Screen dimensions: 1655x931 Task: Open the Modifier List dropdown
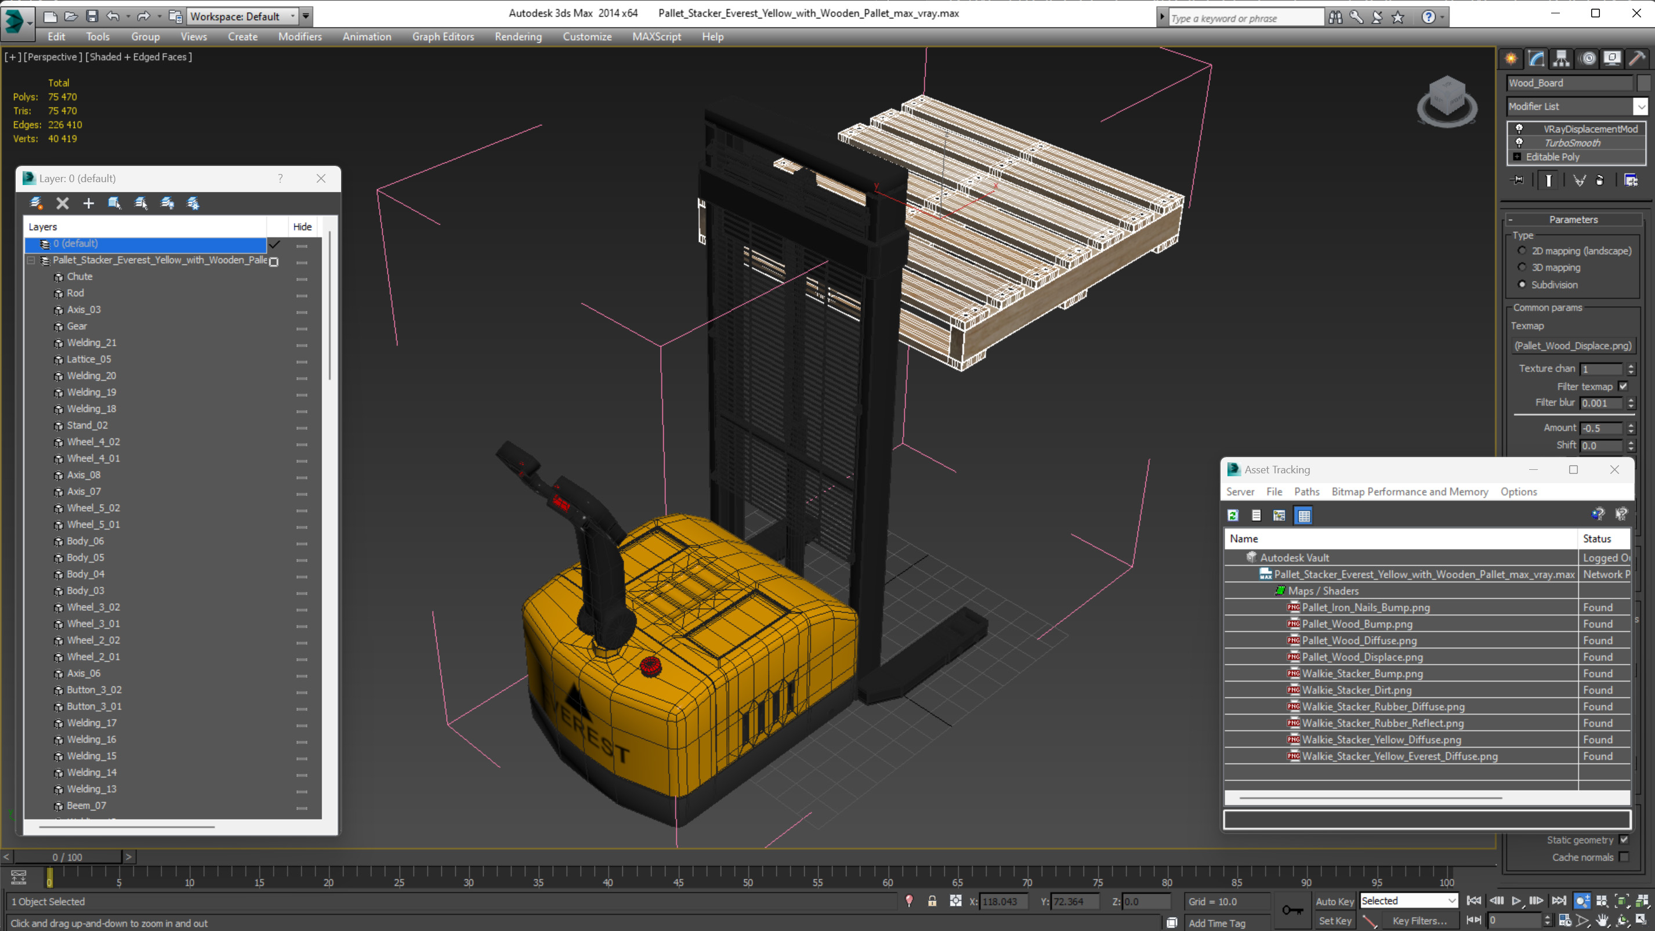click(1641, 107)
